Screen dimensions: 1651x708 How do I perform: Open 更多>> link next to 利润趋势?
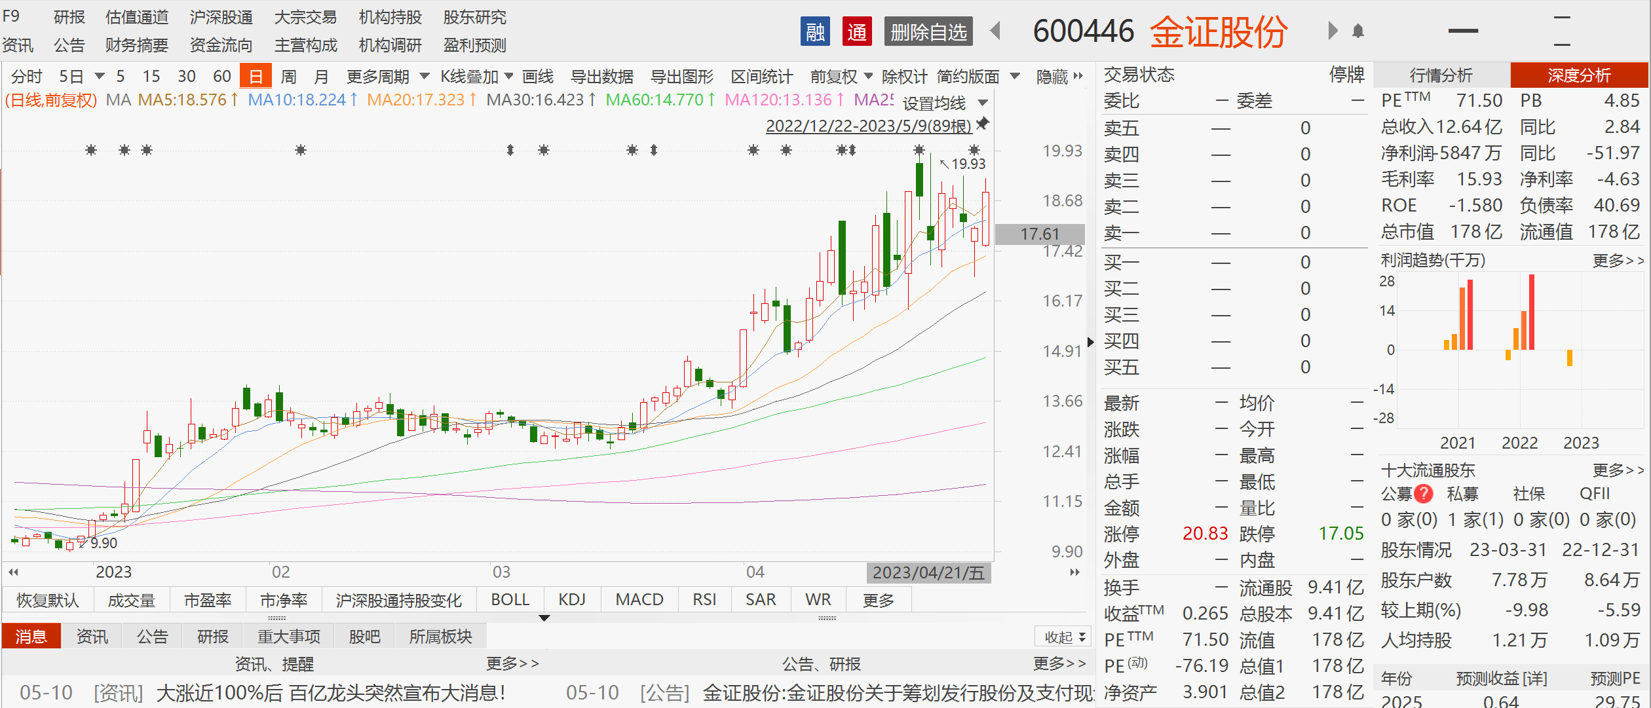[x=1618, y=261]
